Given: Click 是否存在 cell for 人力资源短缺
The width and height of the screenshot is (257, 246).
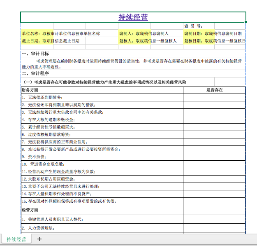Looking at the screenshot, I should (x=214, y=228).
